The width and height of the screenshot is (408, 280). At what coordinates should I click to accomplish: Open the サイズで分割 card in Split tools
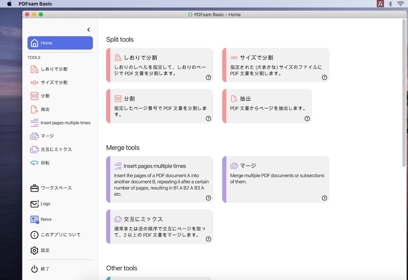(x=276, y=65)
